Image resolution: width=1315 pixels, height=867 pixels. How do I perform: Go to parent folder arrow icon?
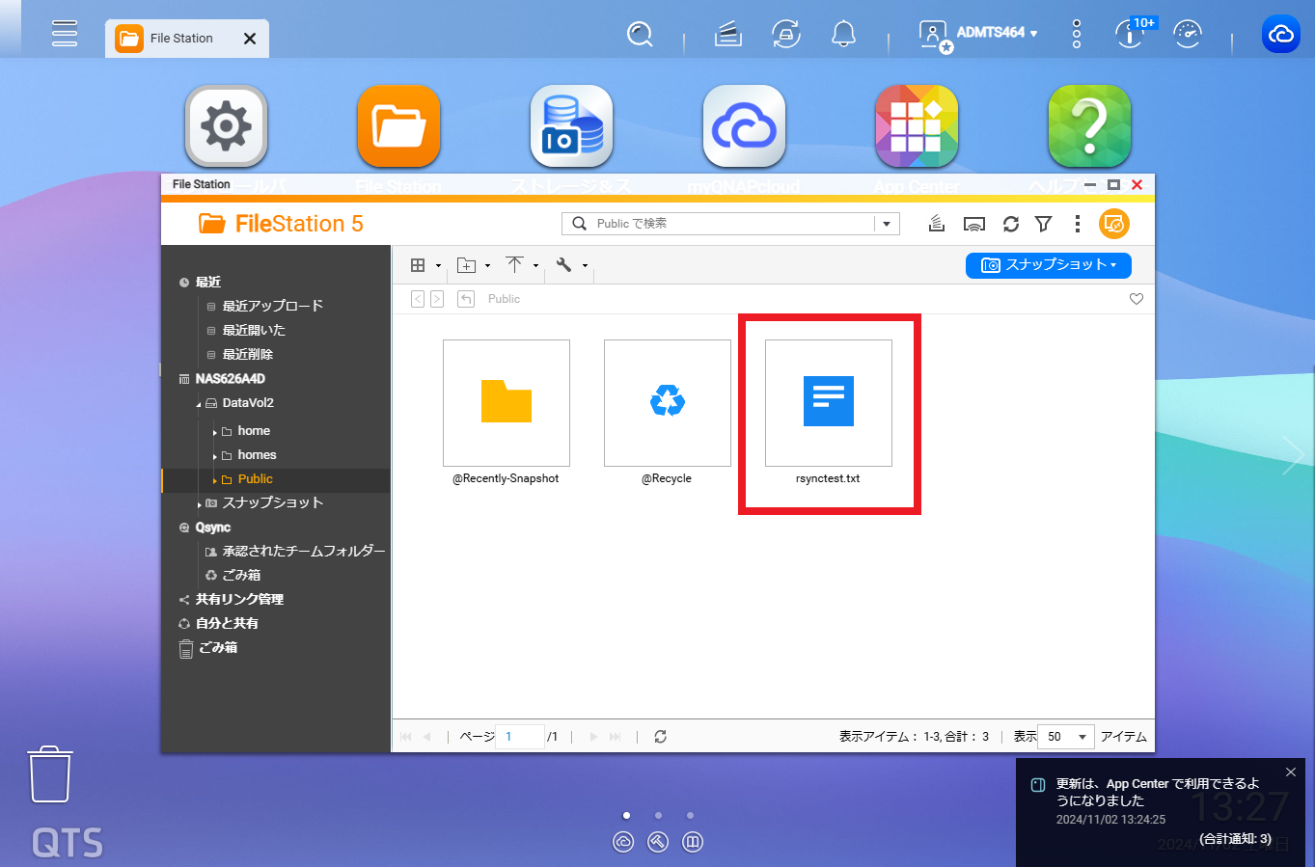(466, 299)
